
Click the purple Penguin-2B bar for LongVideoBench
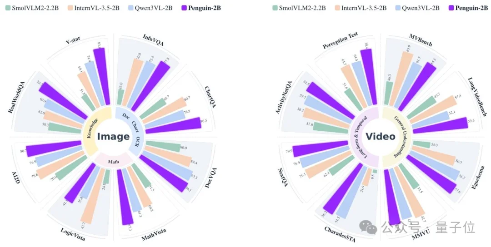[x=440, y=126]
